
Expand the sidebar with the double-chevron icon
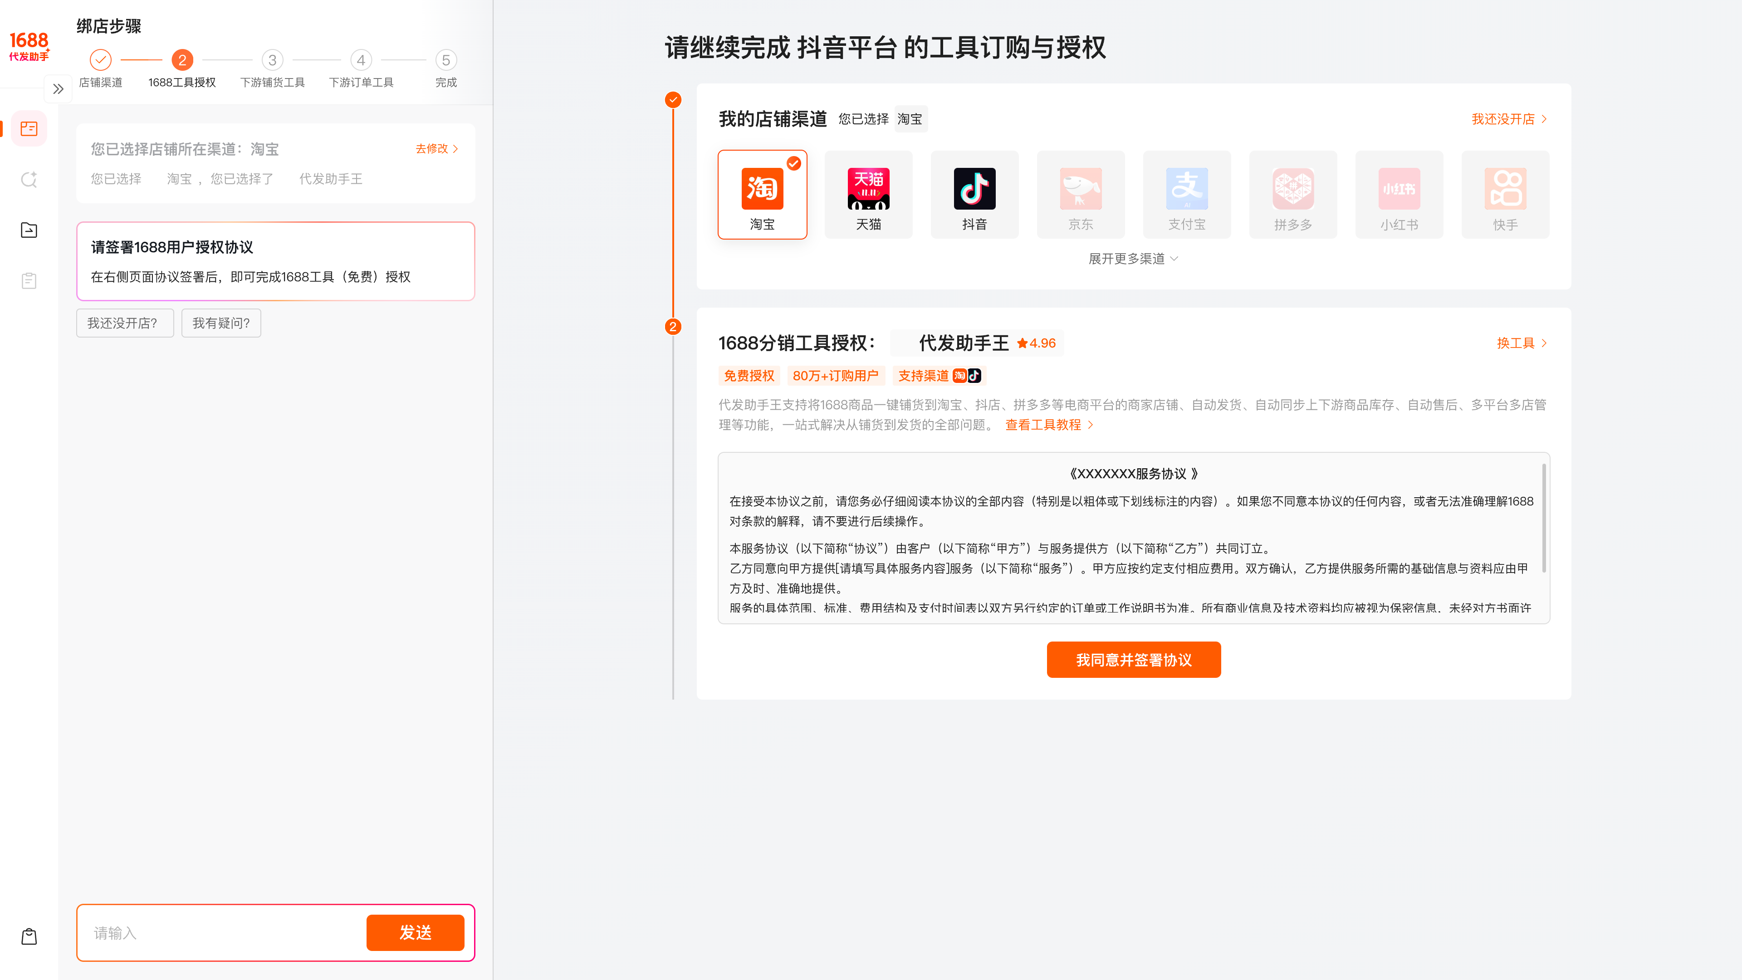point(58,88)
